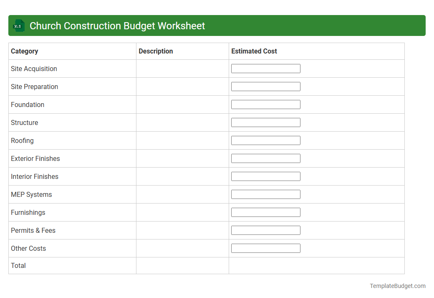Select the Other Costs estimated cost box
The height and width of the screenshot is (298, 434).
coord(265,248)
